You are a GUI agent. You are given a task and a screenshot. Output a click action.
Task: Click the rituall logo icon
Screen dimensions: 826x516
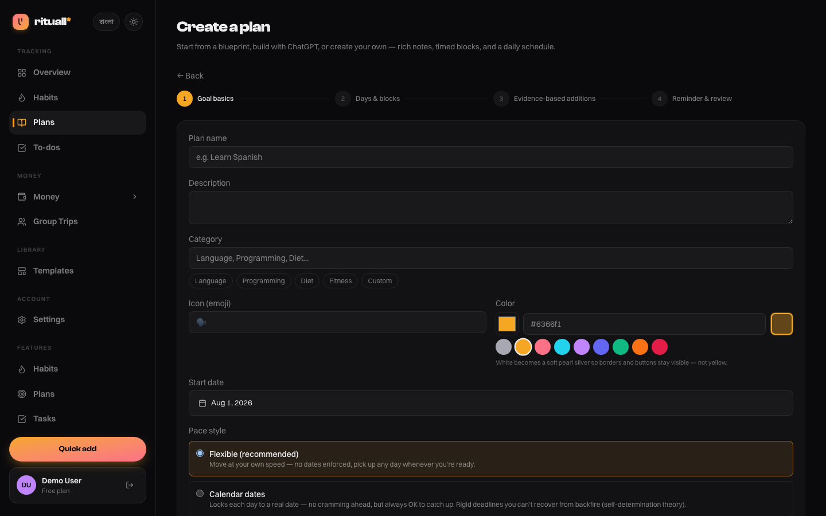point(21,22)
